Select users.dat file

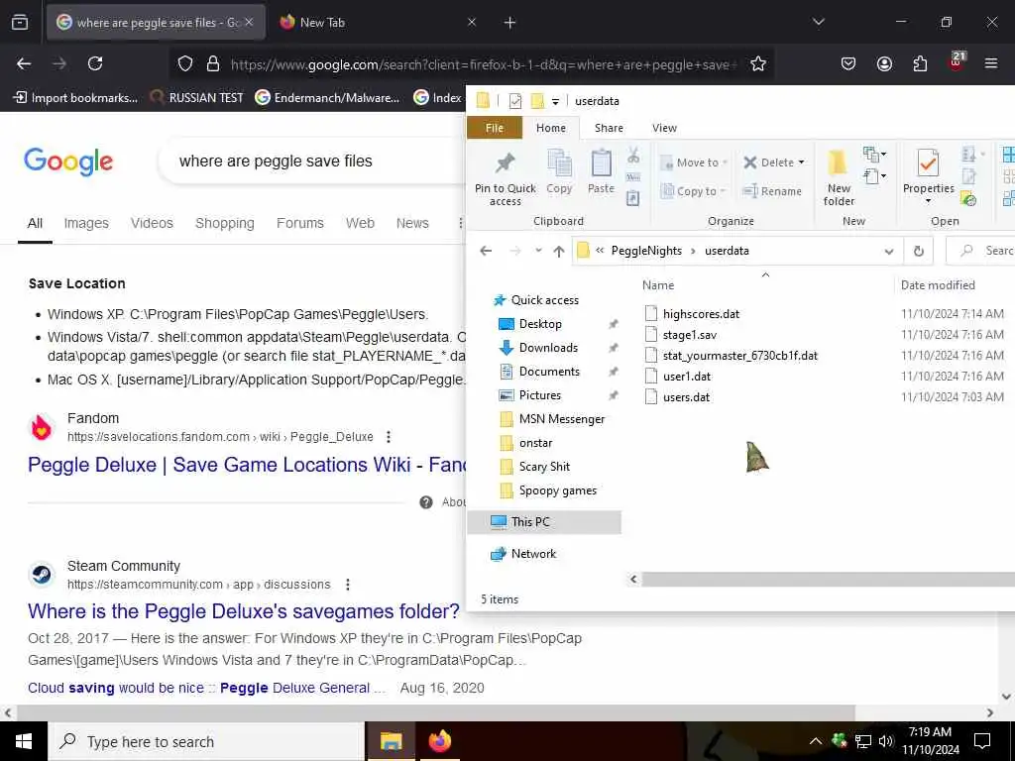click(x=686, y=396)
